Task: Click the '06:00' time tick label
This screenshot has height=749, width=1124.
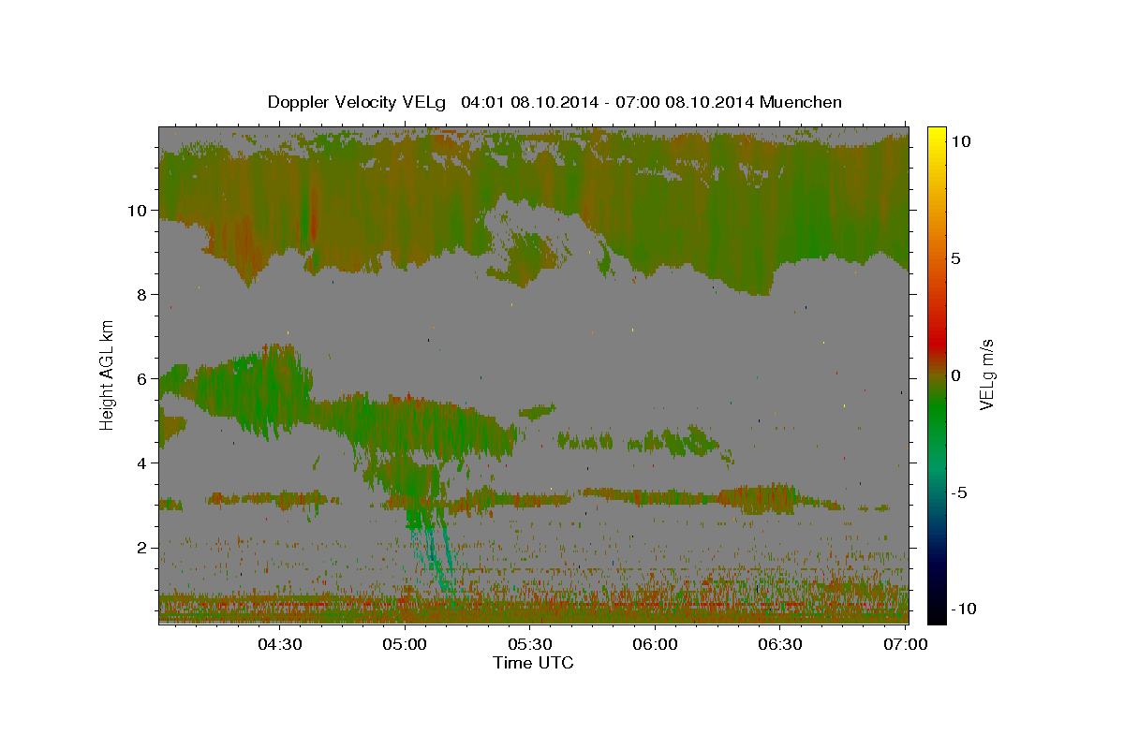Action: point(656,645)
